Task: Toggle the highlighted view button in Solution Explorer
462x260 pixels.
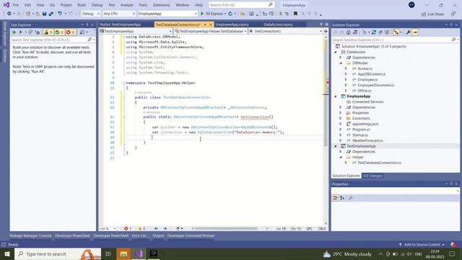Action: pos(396,32)
